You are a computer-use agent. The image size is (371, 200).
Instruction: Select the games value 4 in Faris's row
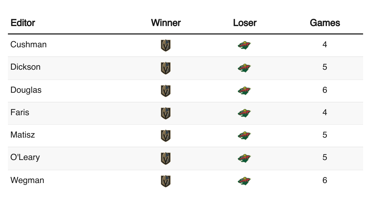tap(325, 112)
